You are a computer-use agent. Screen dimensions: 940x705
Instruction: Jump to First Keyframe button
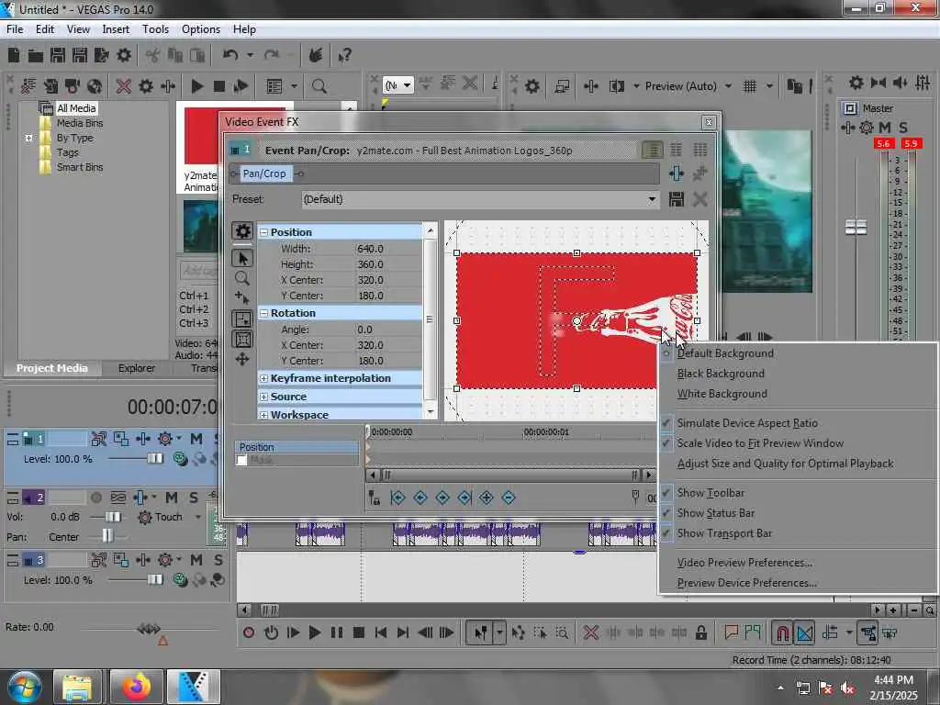coord(397,498)
